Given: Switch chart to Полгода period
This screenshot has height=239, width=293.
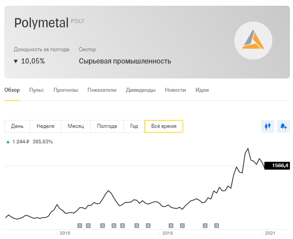Looking at the screenshot, I should click(x=107, y=126).
